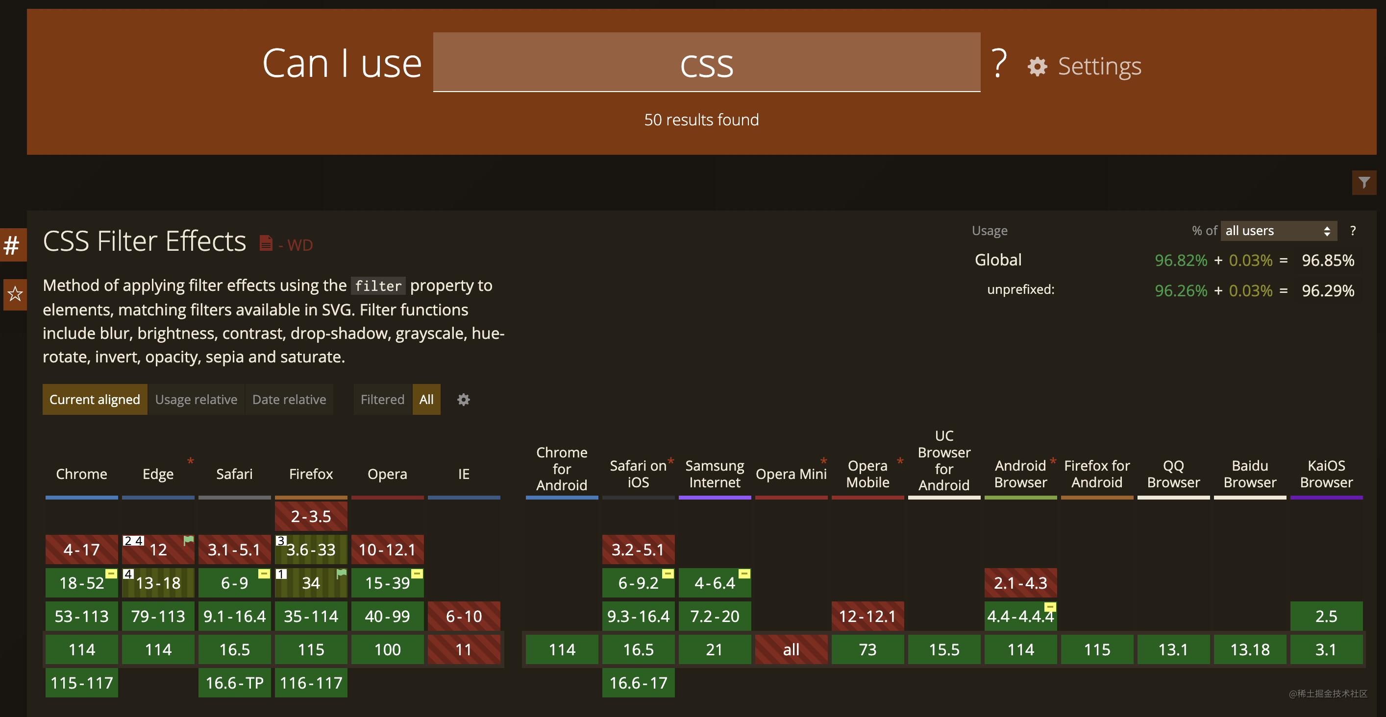Viewport: 1386px width, 717px height.
Task: Click note 4 on Edge 13-18
Action: pos(128,574)
